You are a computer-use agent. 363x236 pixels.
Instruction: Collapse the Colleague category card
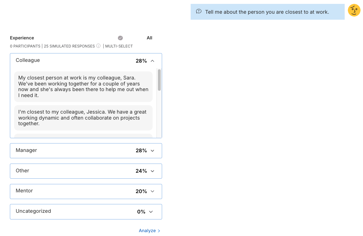click(152, 60)
